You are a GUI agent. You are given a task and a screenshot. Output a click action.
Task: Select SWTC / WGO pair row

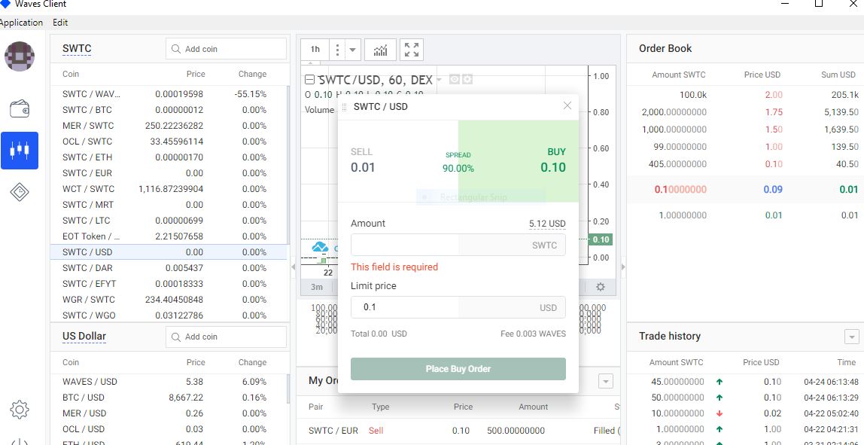tap(169, 315)
